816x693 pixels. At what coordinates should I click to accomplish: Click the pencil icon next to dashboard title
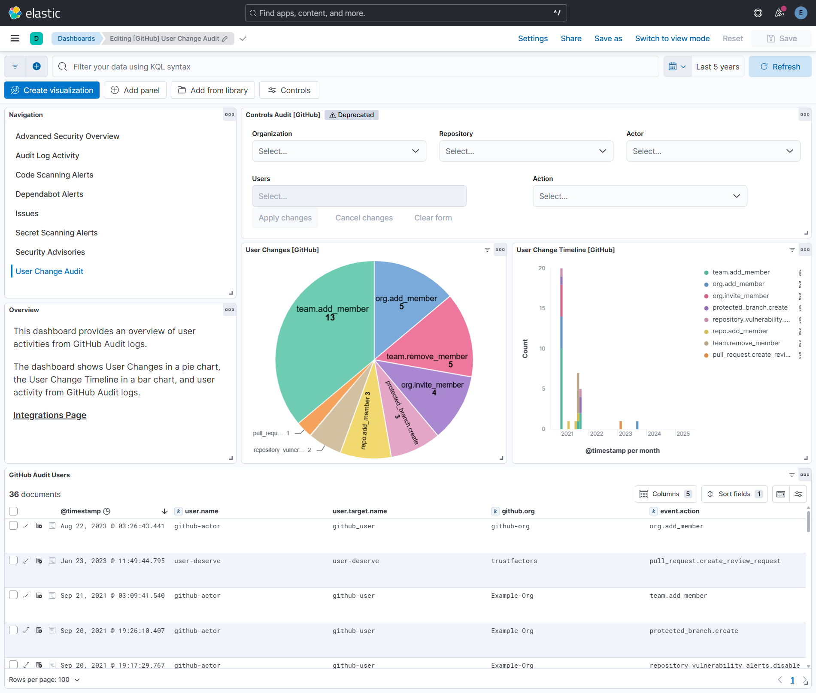[x=224, y=39]
